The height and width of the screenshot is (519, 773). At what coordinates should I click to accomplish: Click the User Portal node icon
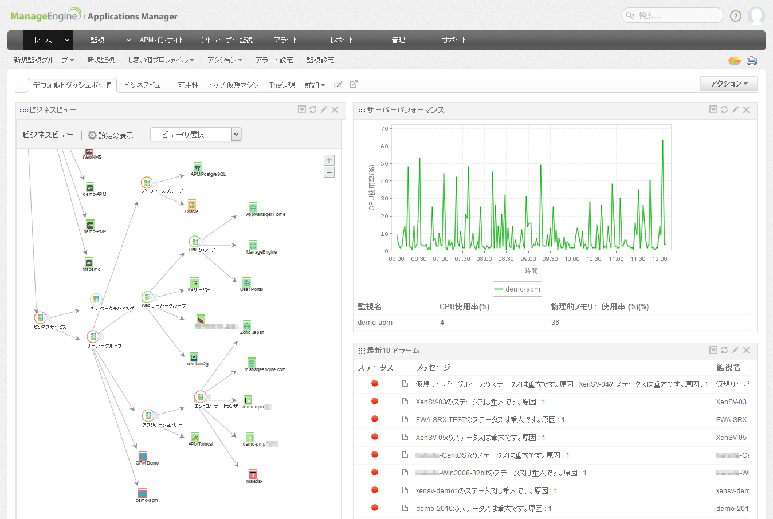point(246,282)
